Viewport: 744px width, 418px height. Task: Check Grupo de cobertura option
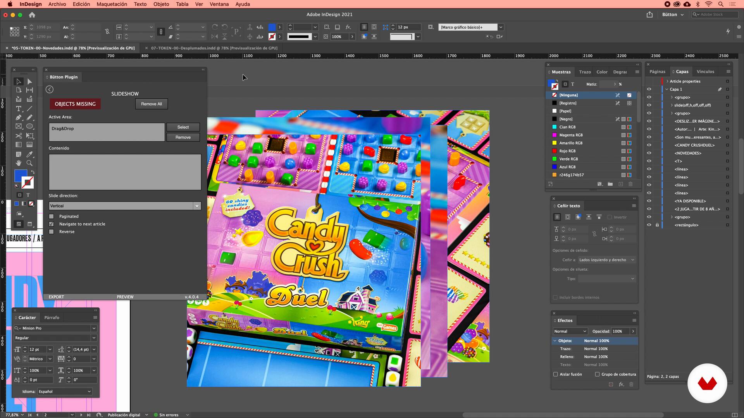click(x=597, y=374)
